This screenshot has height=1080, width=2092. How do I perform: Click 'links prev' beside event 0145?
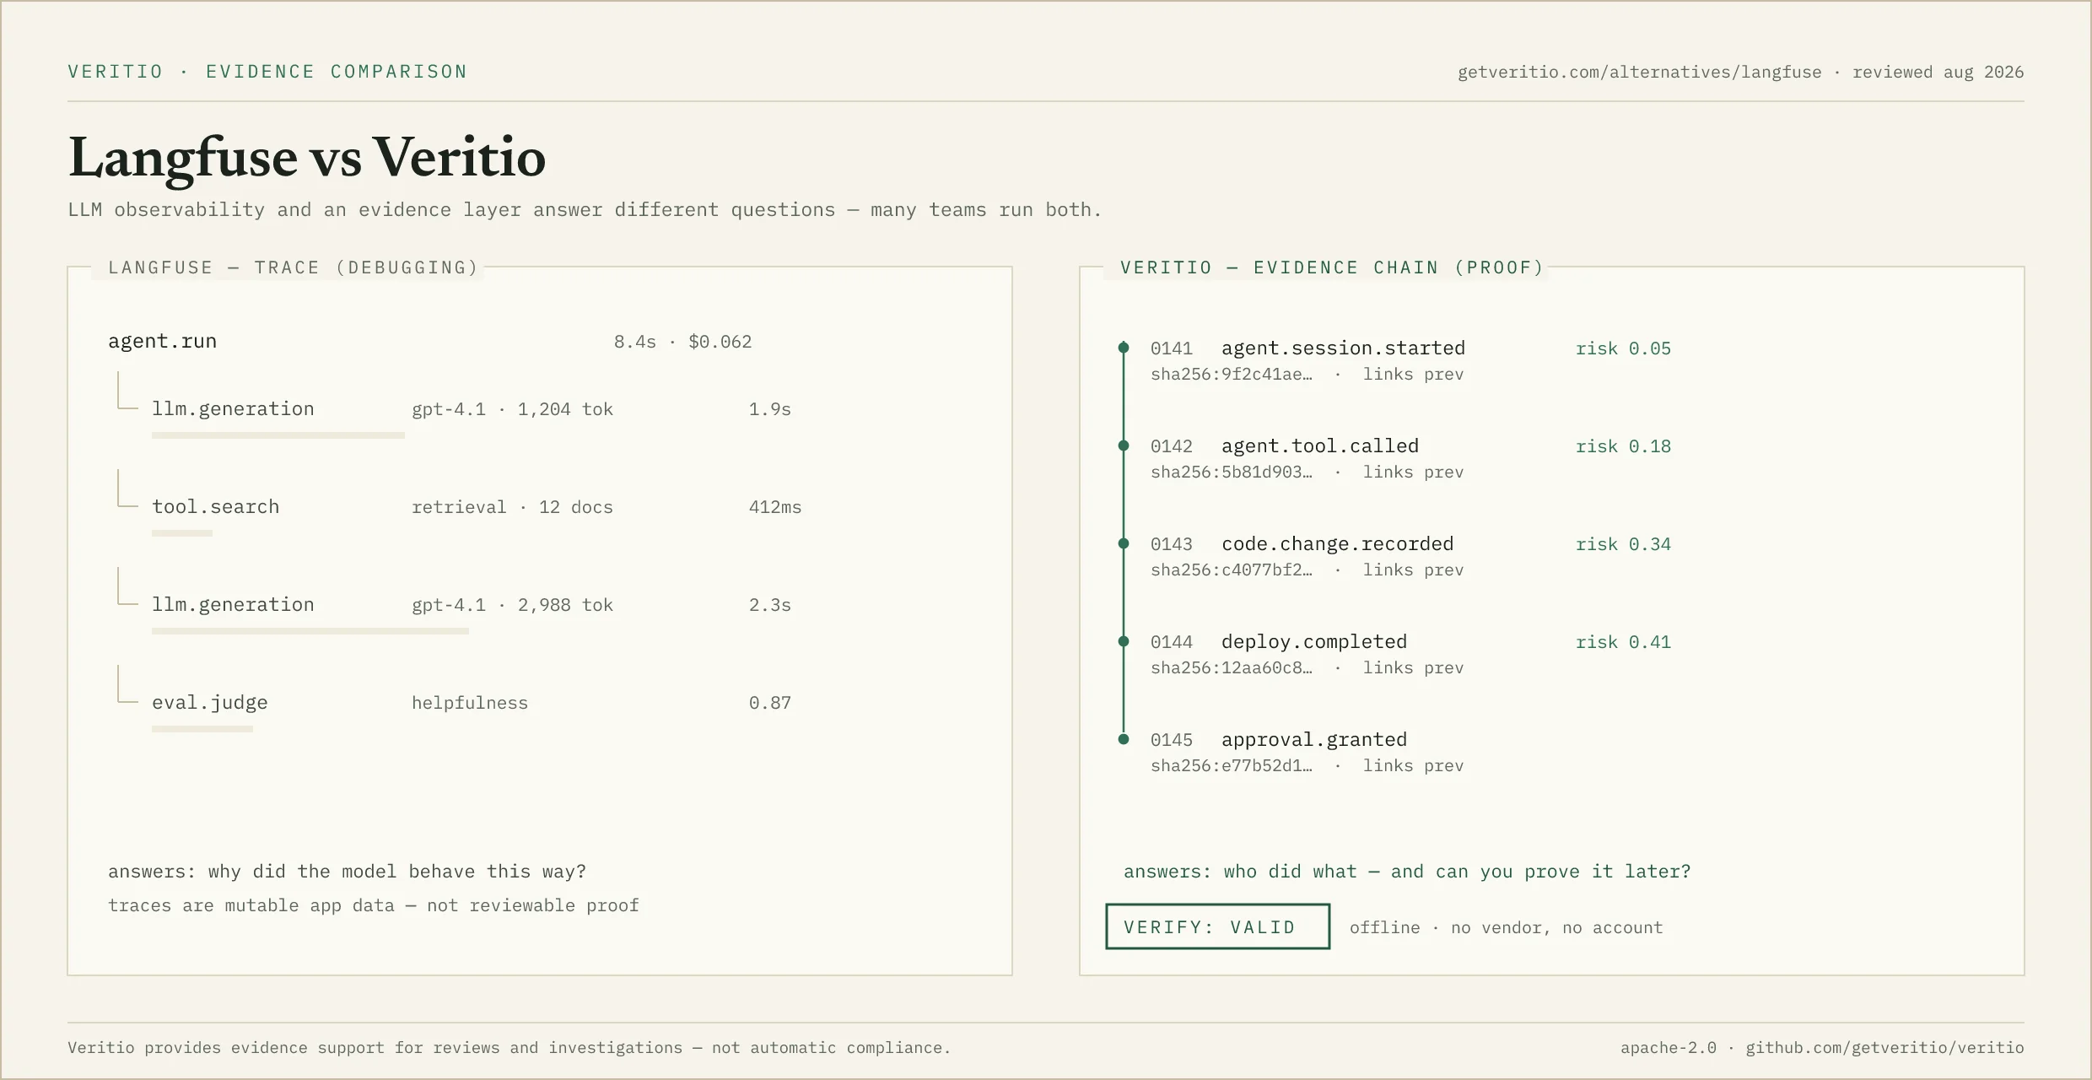click(1413, 766)
